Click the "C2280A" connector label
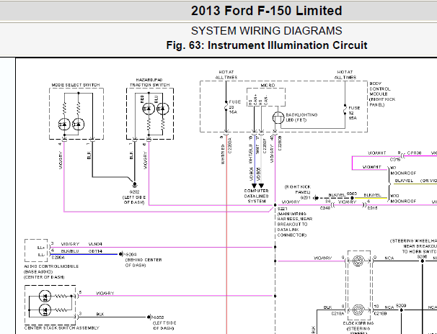437x334 pixels. (x=230, y=145)
